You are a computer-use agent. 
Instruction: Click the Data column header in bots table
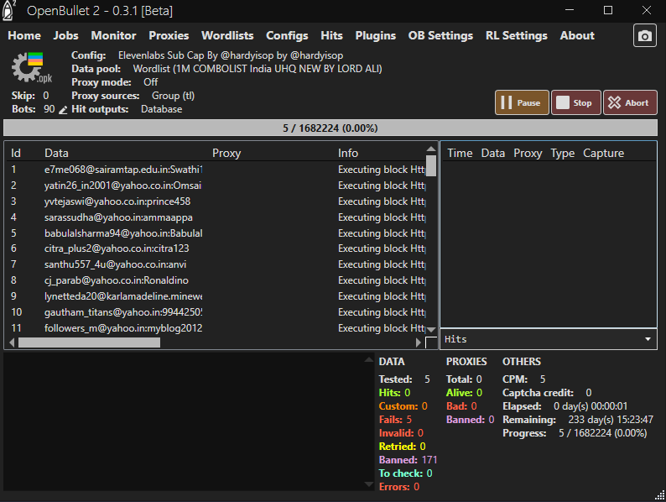[56, 153]
